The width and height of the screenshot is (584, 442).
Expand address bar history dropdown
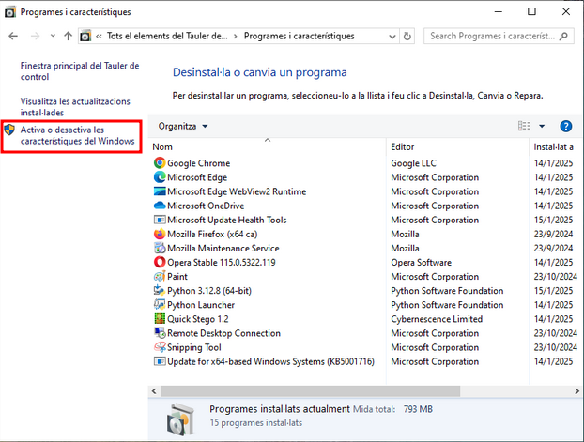391,37
